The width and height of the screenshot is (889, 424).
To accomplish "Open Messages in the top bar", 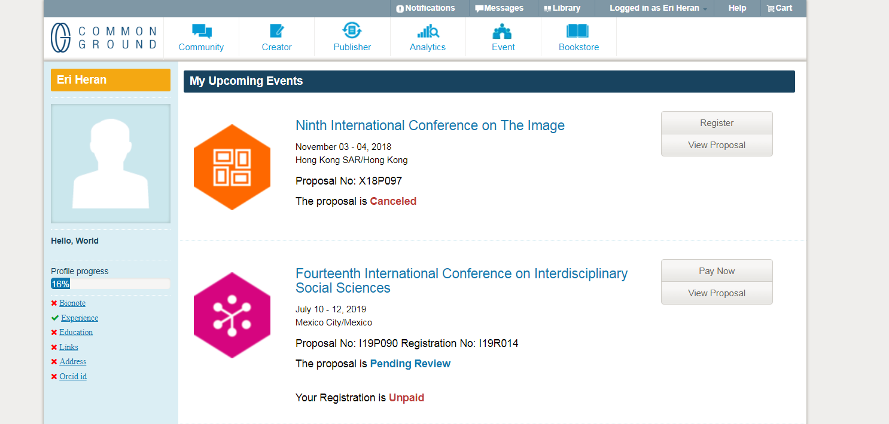I will [499, 8].
